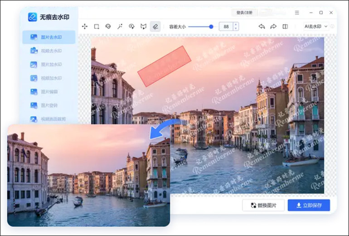Increase tolerance with the up stepper arrow
Image resolution: width=349 pixels, height=236 pixels.
[236, 24]
